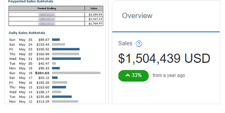Select the $182.30 value for May 16
This screenshot has height=113, width=225.
pos(43,82)
